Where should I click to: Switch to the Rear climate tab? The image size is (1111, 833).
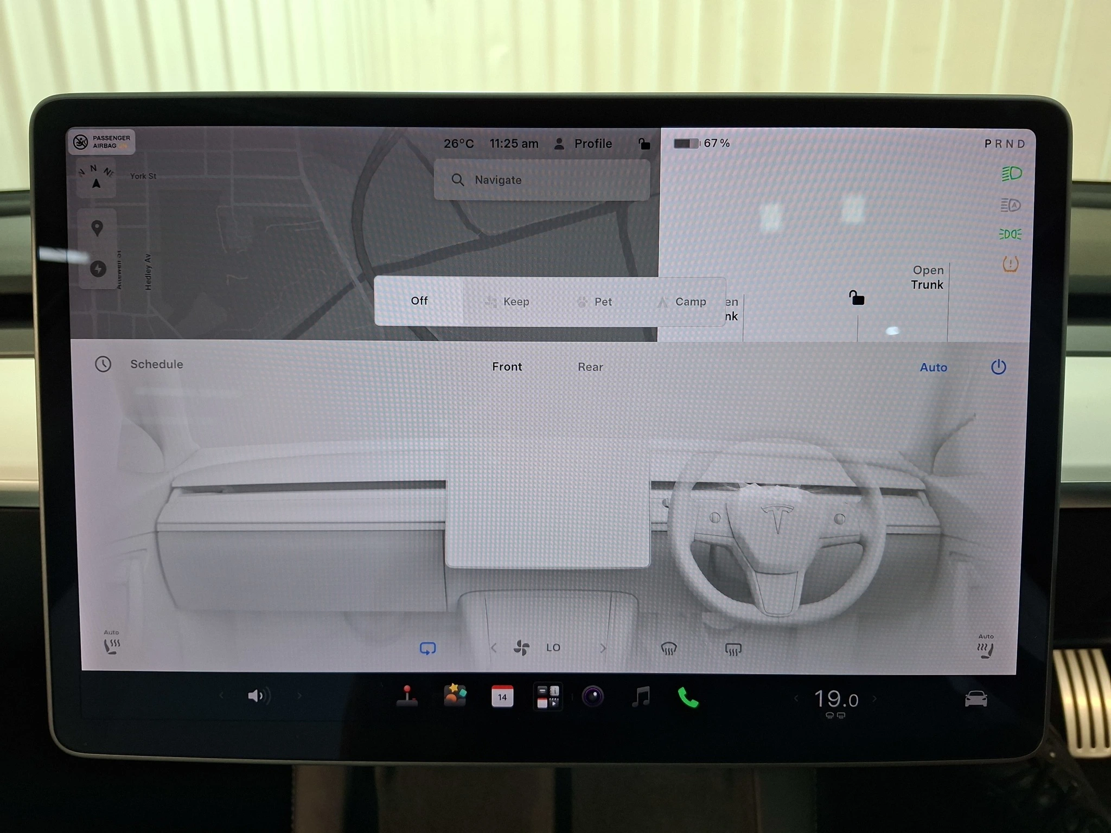pos(590,367)
